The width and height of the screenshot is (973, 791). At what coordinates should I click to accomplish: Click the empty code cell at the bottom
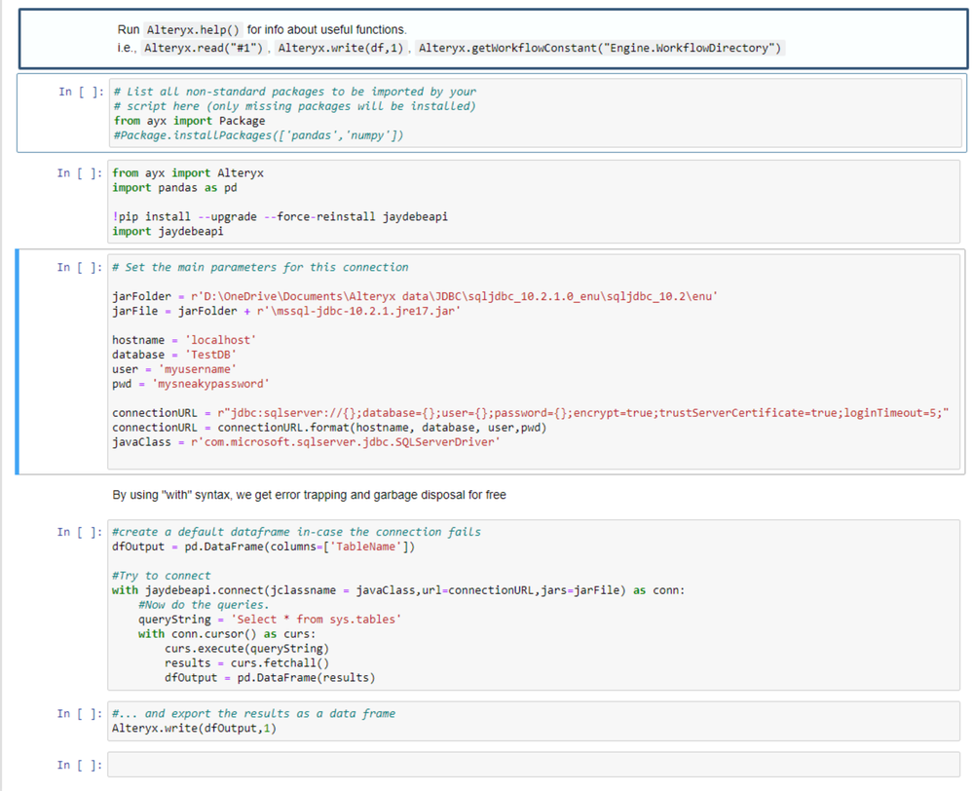tap(534, 765)
